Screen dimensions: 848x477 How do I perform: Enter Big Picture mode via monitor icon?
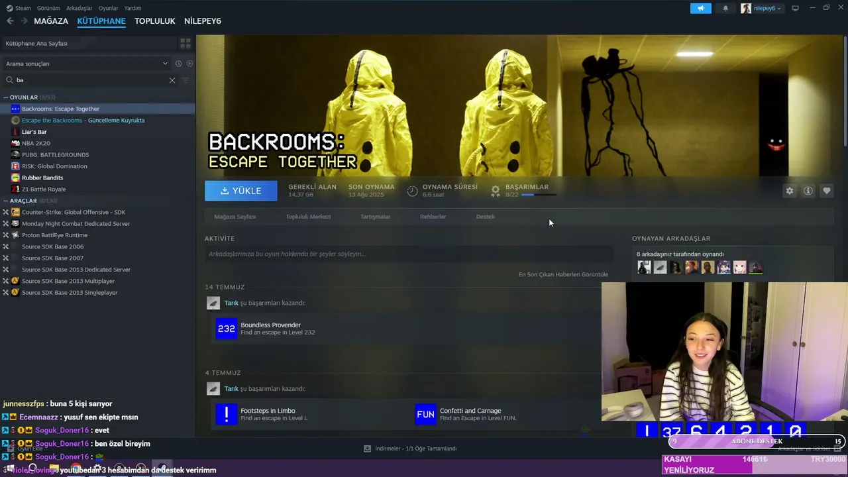click(x=796, y=8)
